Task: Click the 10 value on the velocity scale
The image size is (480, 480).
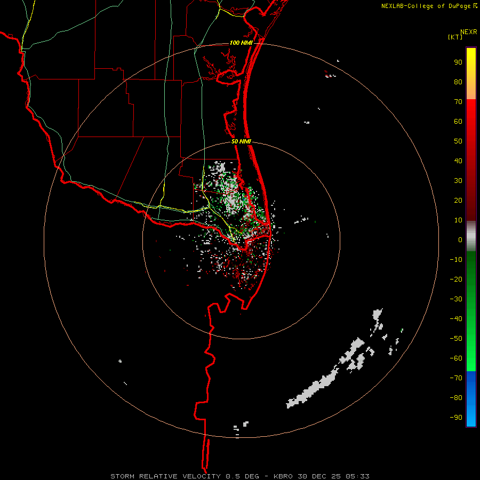Action: [458, 220]
